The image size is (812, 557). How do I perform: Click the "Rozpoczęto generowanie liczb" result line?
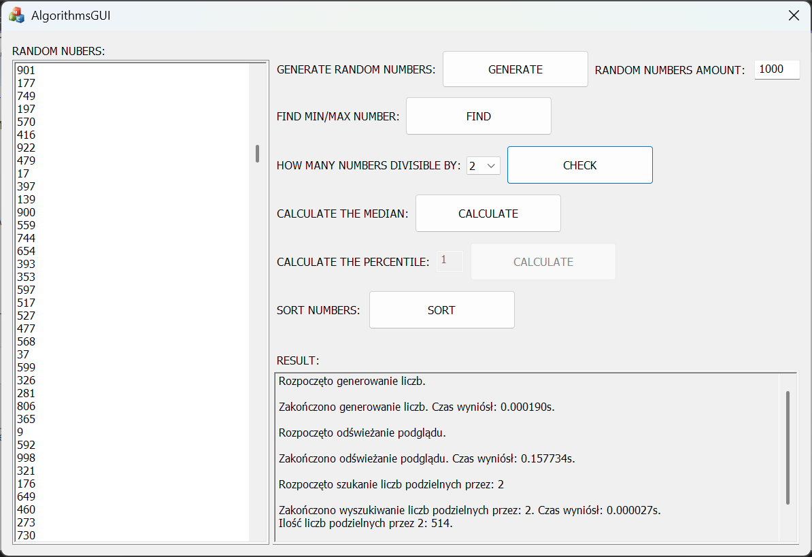[352, 382]
